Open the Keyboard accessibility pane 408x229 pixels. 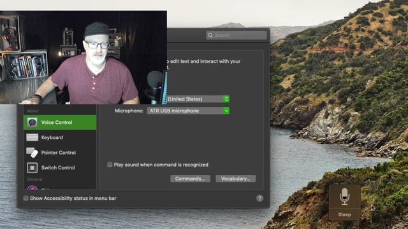point(60,137)
